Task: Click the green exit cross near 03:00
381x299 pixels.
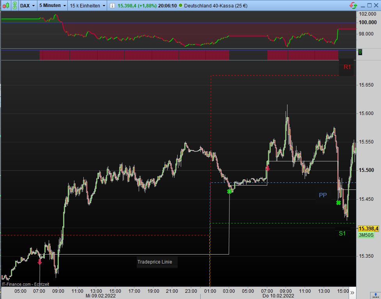Action: pyautogui.click(x=229, y=191)
